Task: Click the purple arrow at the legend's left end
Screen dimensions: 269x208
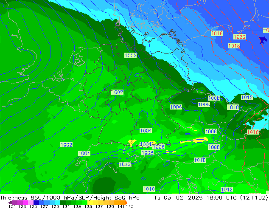Action: tap(9, 202)
